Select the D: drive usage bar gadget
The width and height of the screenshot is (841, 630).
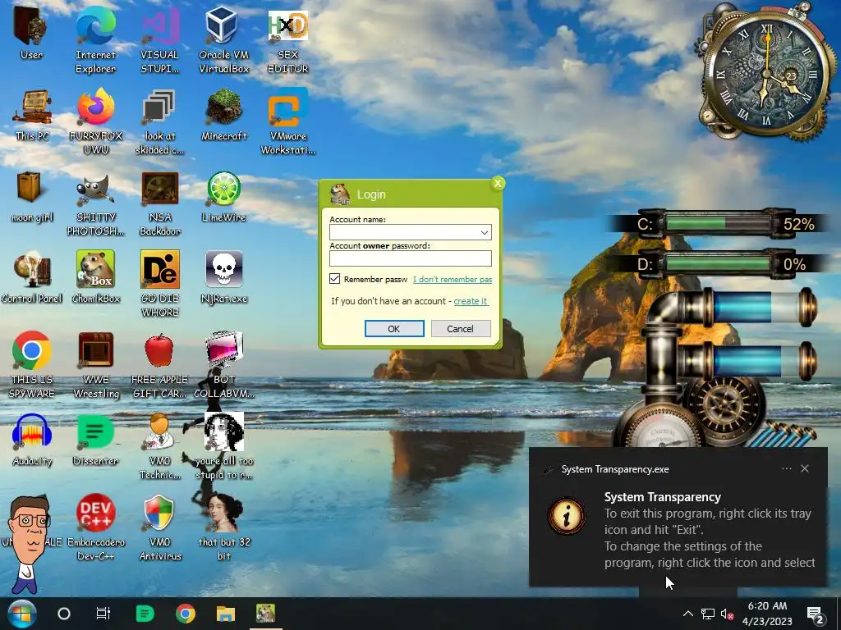coord(719,263)
